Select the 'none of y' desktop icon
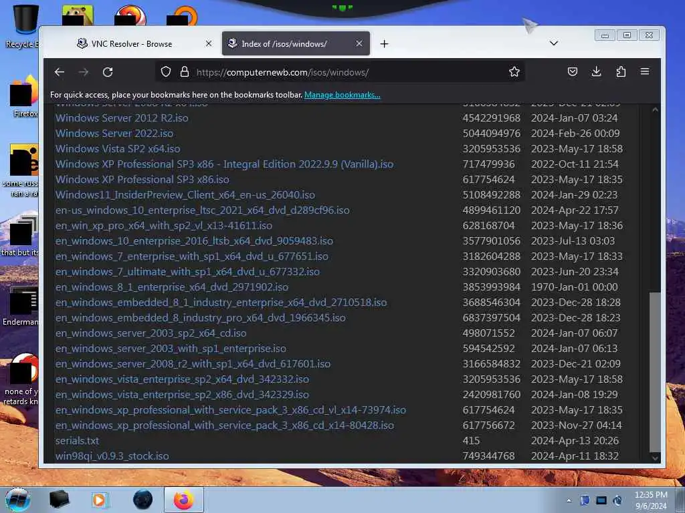685x513 pixels. click(22, 379)
